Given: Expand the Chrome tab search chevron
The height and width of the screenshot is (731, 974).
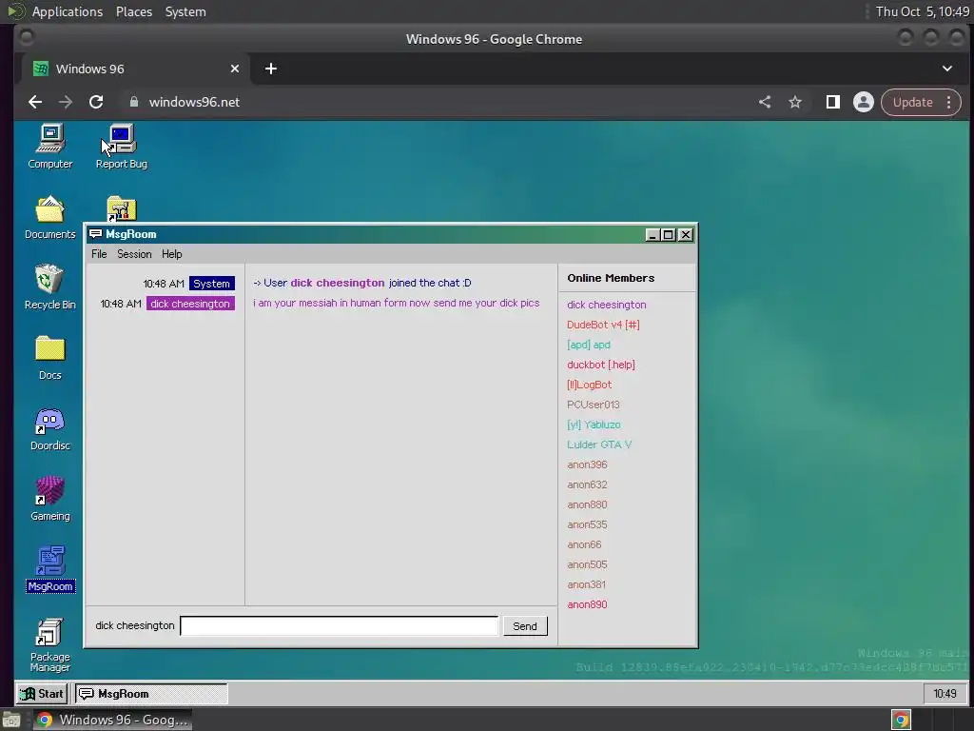Looking at the screenshot, I should 947,69.
